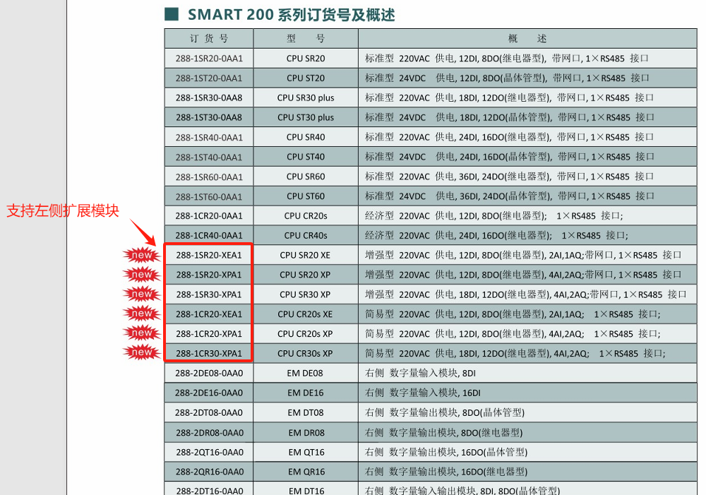Click the new badge beside 288-1SR20-XEA1
Viewport: 706px width, 495px height.
(x=141, y=255)
